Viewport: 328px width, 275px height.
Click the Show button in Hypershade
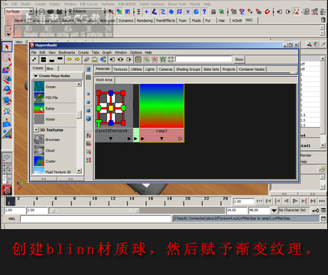point(239,60)
